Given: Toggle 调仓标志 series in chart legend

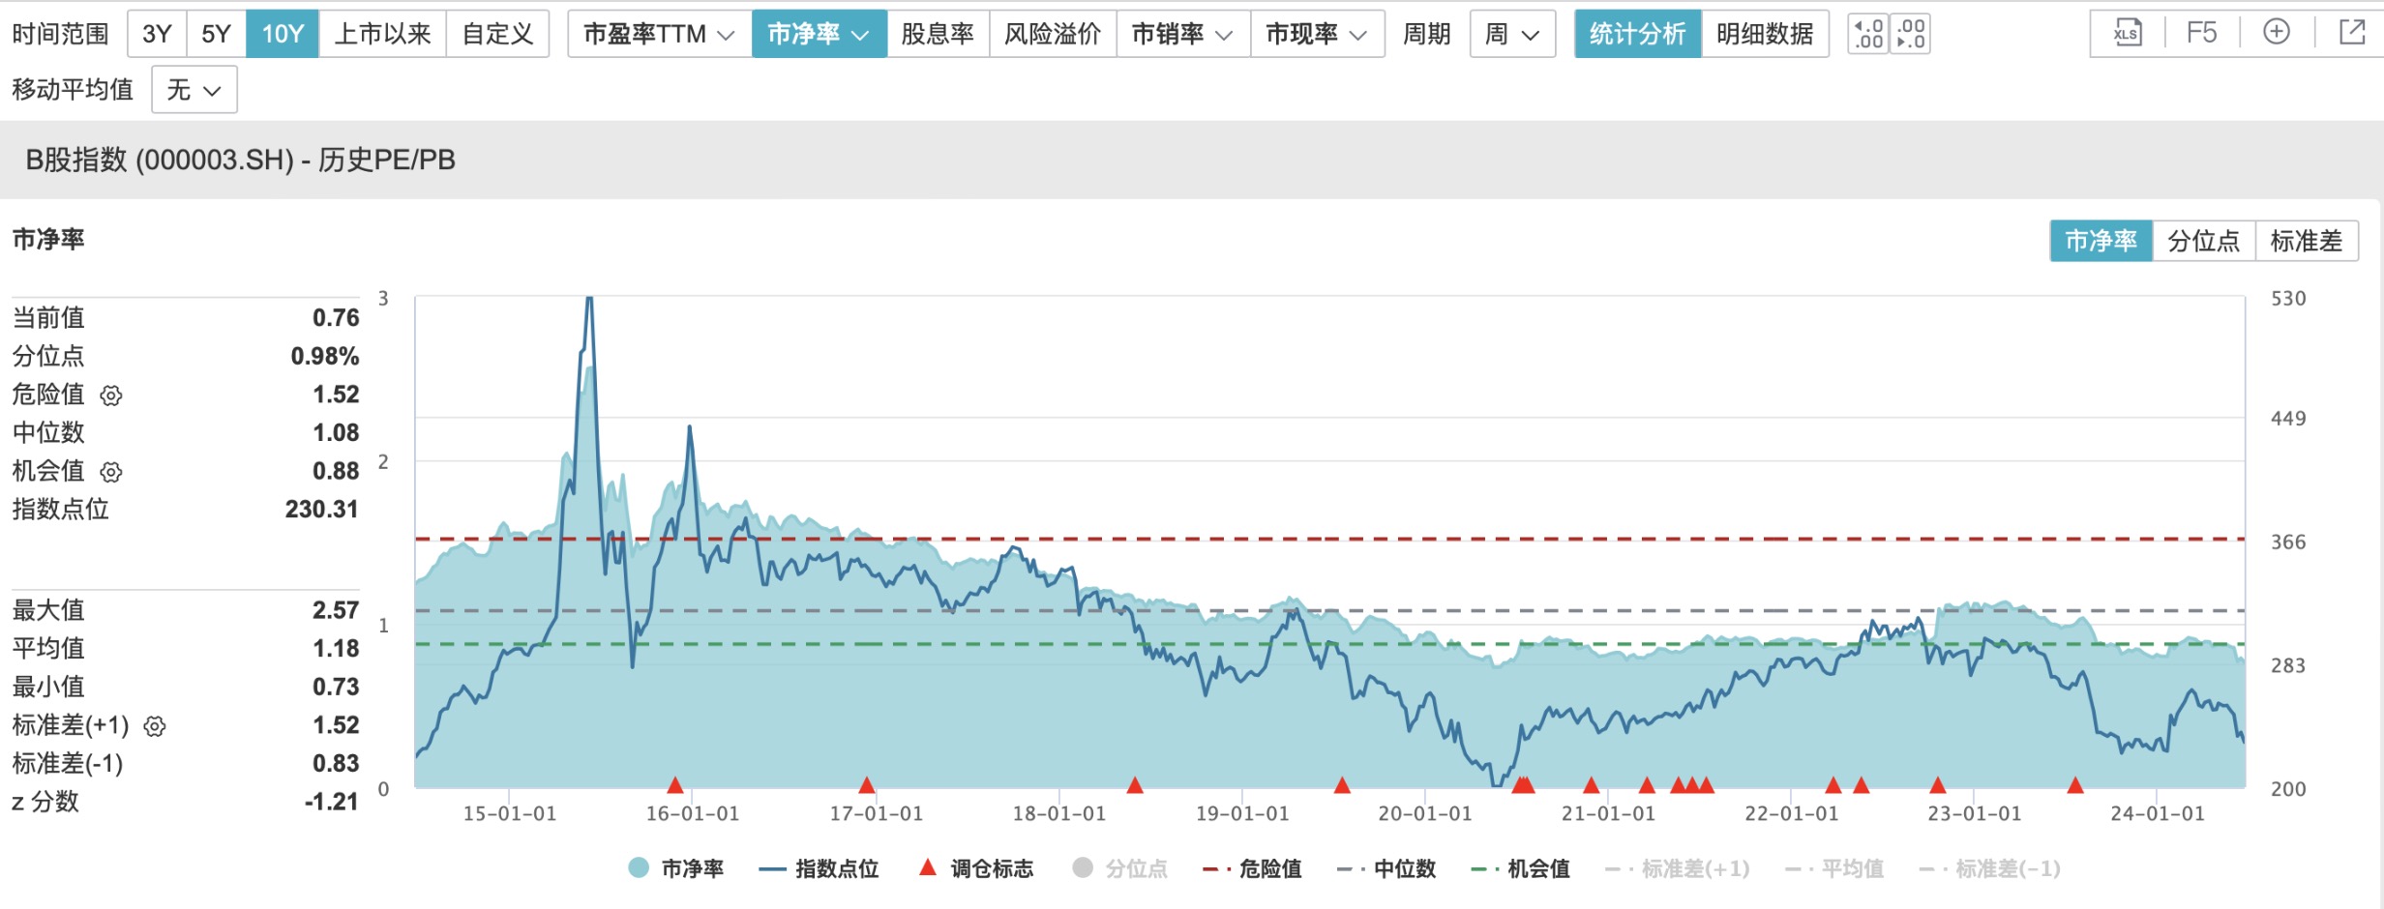Looking at the screenshot, I should [x=977, y=868].
